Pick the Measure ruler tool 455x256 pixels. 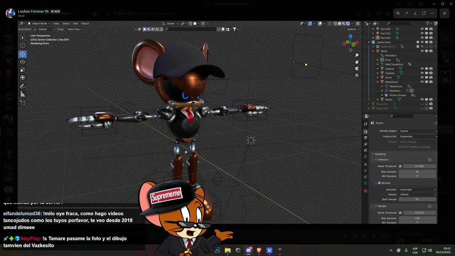pos(23,94)
